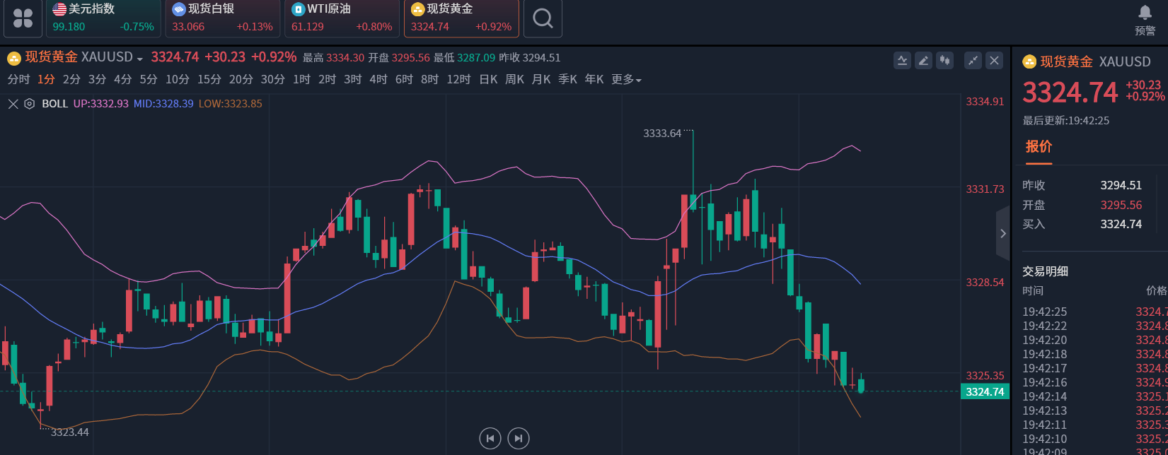Screen dimensions: 1168x455
Task: Expand the XAUUSD symbol dropdown
Action: tap(139, 59)
